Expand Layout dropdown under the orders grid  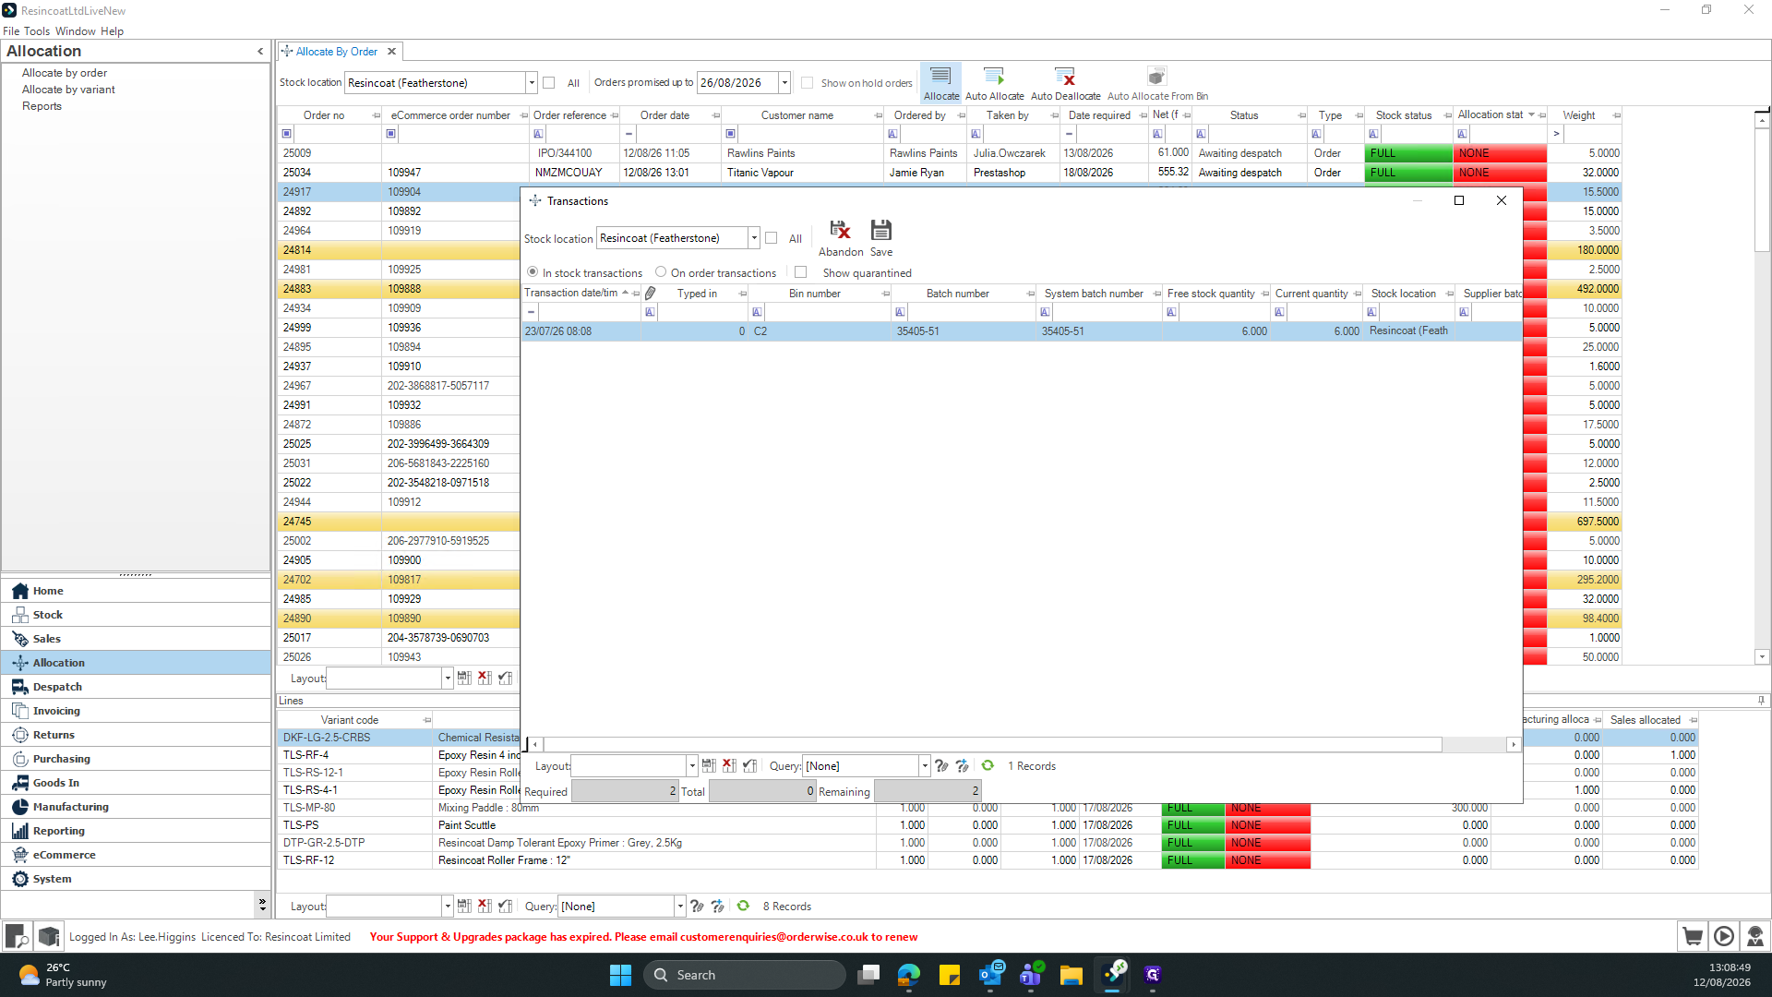click(448, 678)
